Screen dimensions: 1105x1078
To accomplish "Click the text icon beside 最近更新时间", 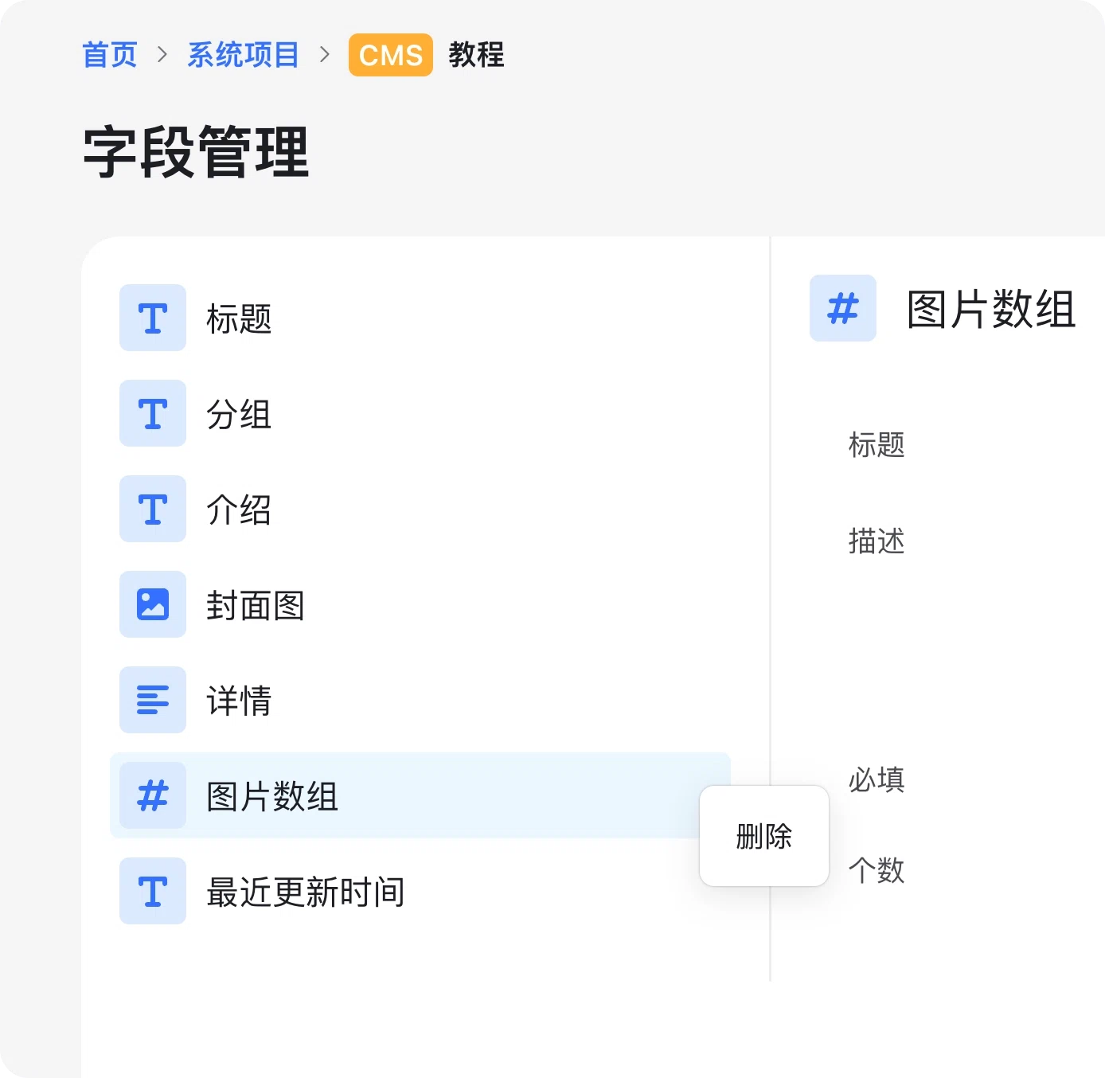I will (153, 891).
